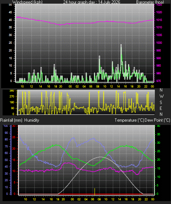
Task: Click the red 25 rainfall axis value
Action: 14,137
